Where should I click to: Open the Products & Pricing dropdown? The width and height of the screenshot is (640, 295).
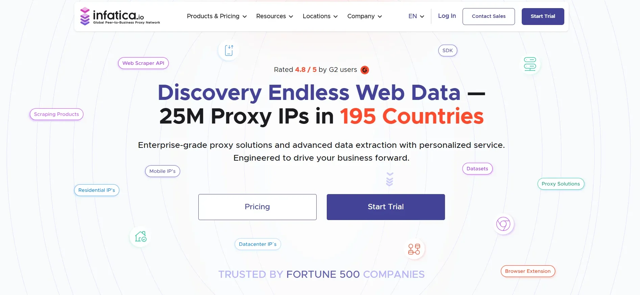217,16
